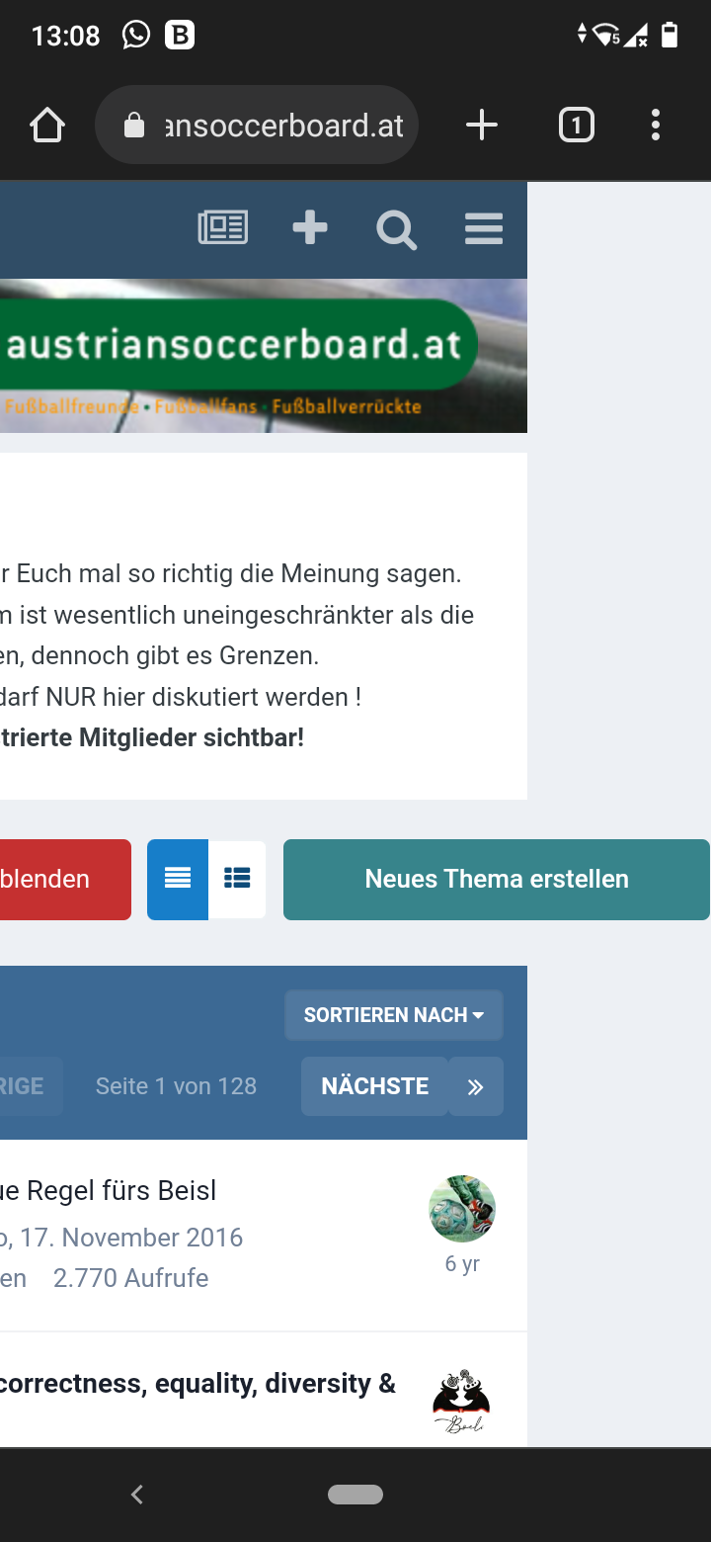This screenshot has width=711, height=1542.
Task: Tap the Android back arrow
Action: click(x=137, y=1495)
